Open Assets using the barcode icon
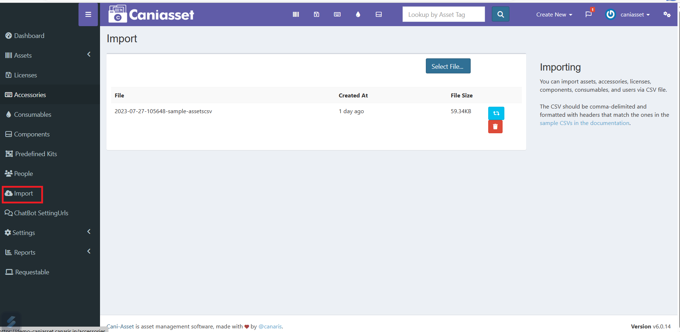 (x=296, y=14)
